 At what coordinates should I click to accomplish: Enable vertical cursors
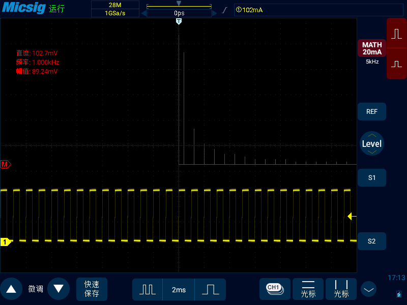click(341, 289)
